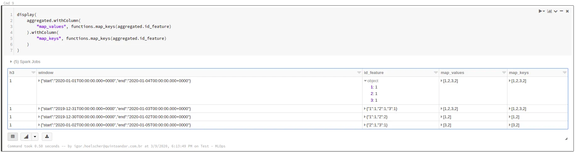Expand the {"1":1,"2":2} id_feature map

(365, 117)
